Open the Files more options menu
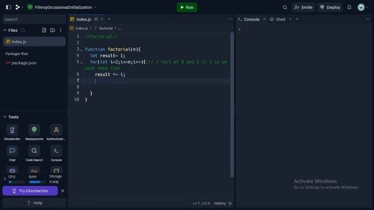The height and width of the screenshot is (210, 374). [x=61, y=30]
